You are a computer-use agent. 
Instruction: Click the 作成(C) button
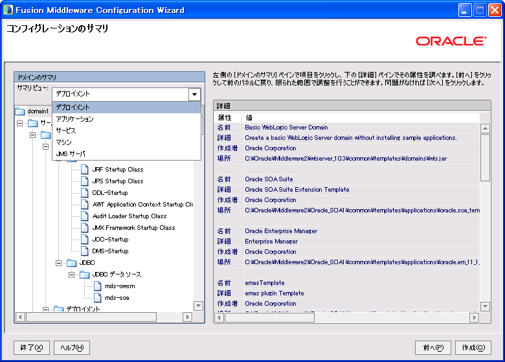(x=473, y=348)
